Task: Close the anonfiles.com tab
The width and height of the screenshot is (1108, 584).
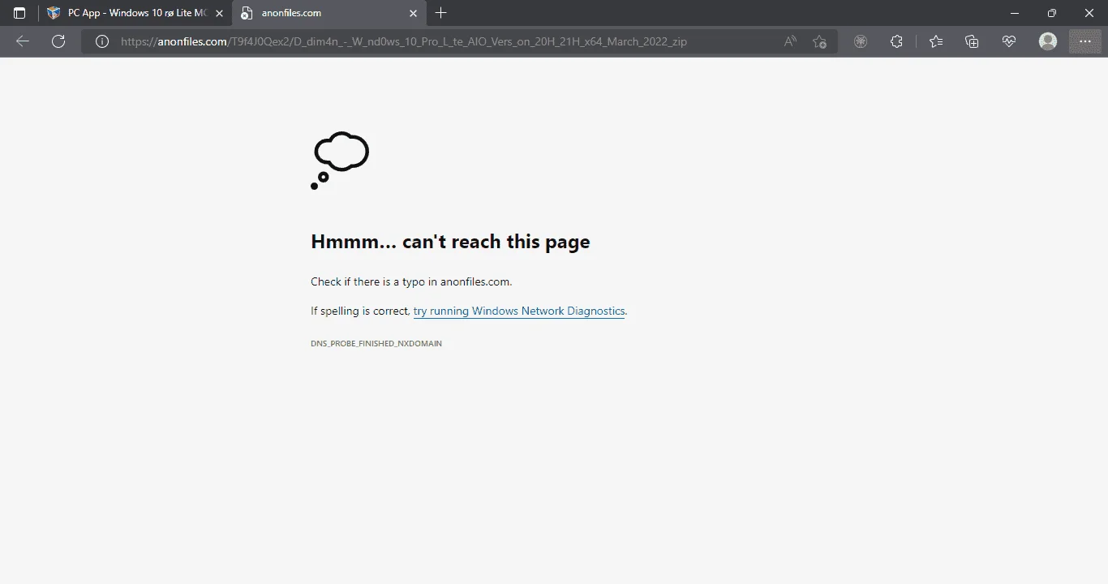Action: [413, 13]
